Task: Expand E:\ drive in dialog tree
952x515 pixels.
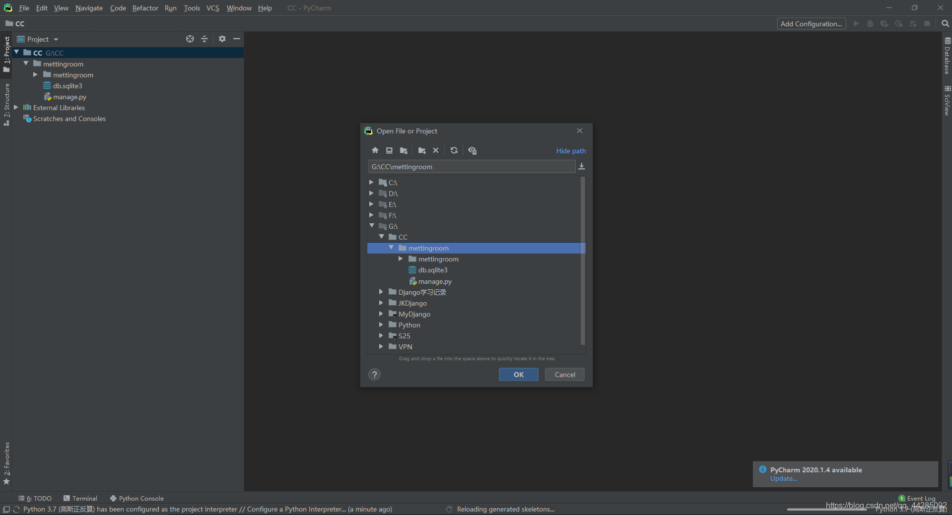Action: click(x=371, y=204)
